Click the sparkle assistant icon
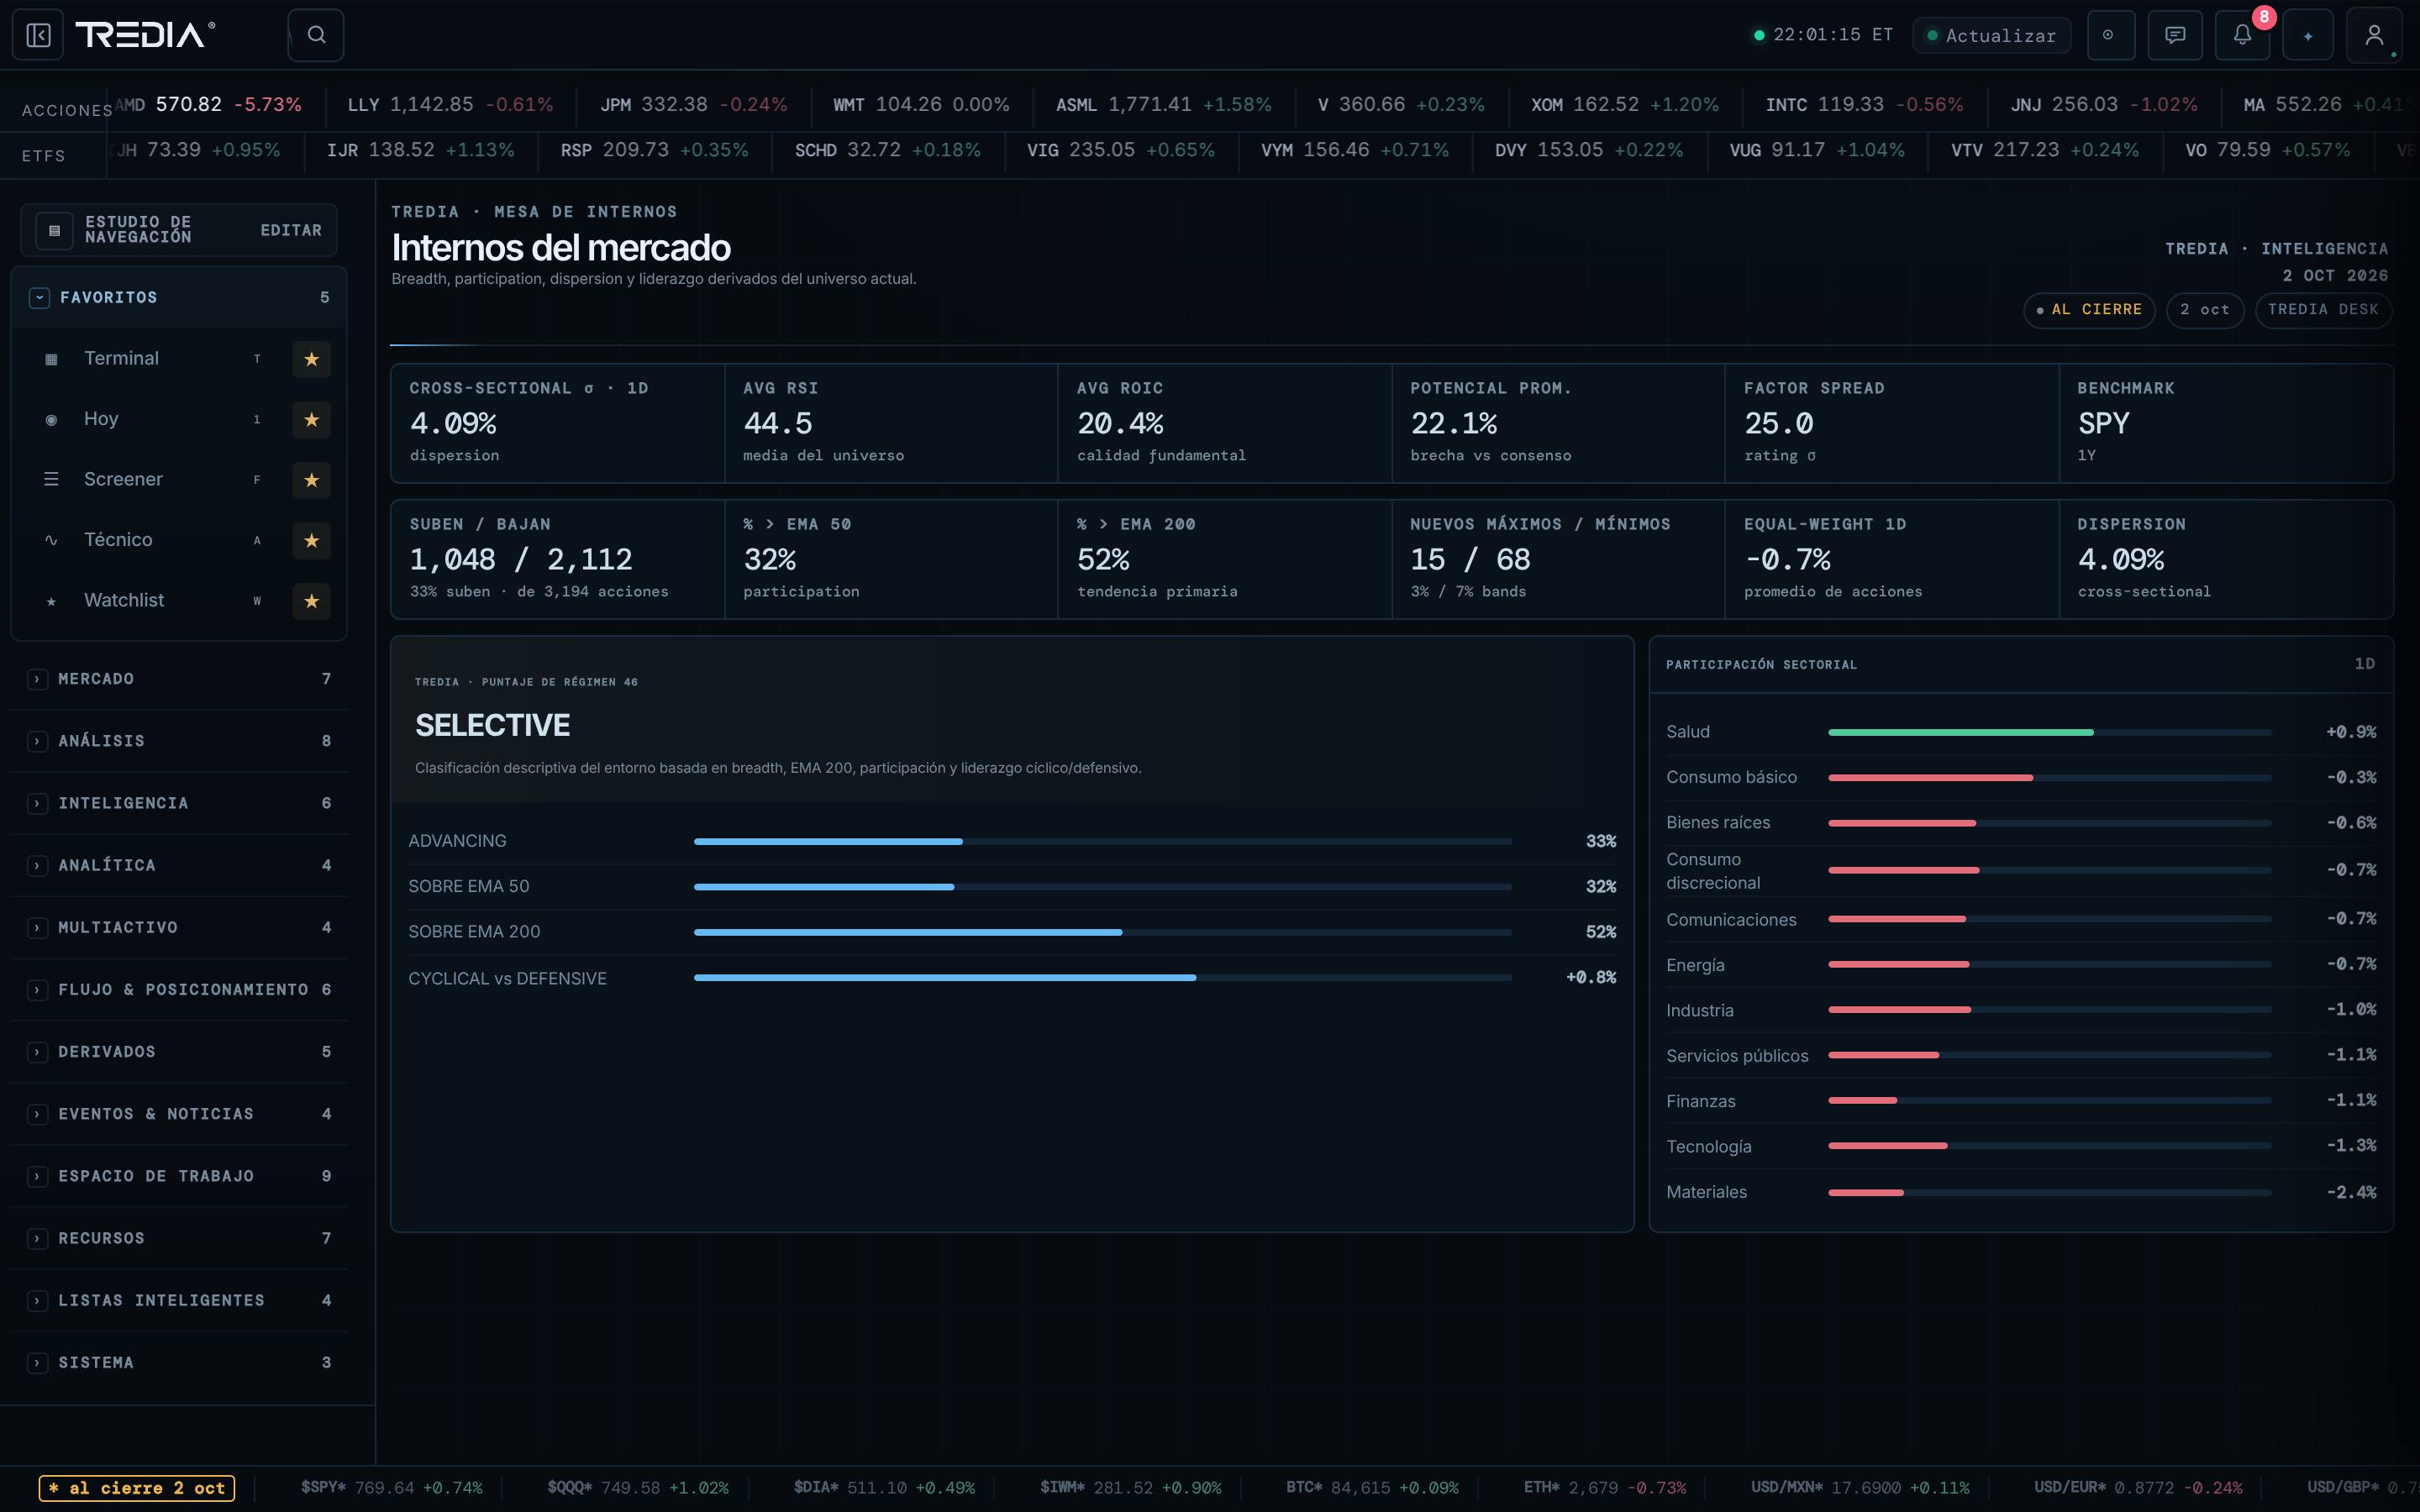Screen dimensions: 2420x1512 (x=2308, y=35)
